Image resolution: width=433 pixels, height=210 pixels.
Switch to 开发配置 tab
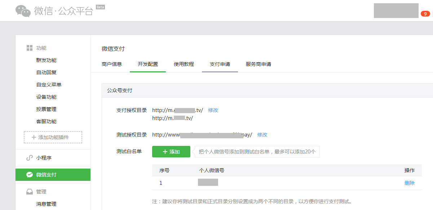[x=148, y=64]
